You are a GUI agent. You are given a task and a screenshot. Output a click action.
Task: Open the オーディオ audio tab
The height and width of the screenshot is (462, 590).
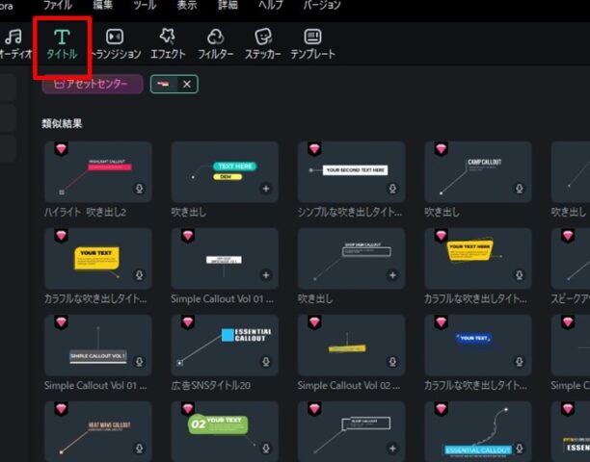[13, 44]
